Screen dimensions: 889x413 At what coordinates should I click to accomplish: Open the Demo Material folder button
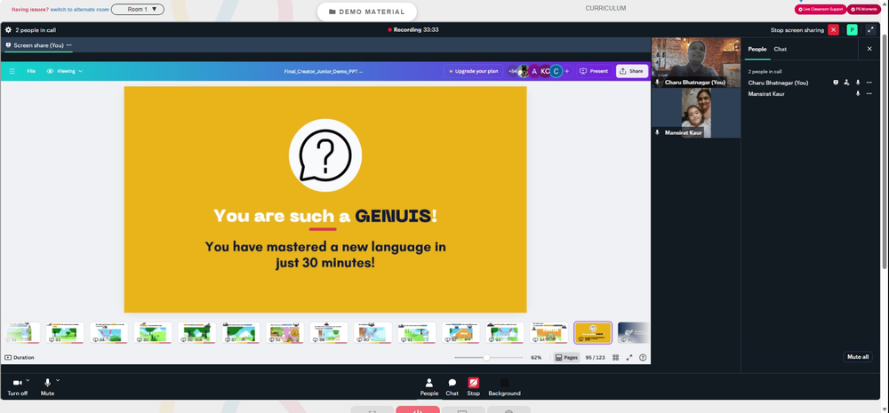click(367, 12)
